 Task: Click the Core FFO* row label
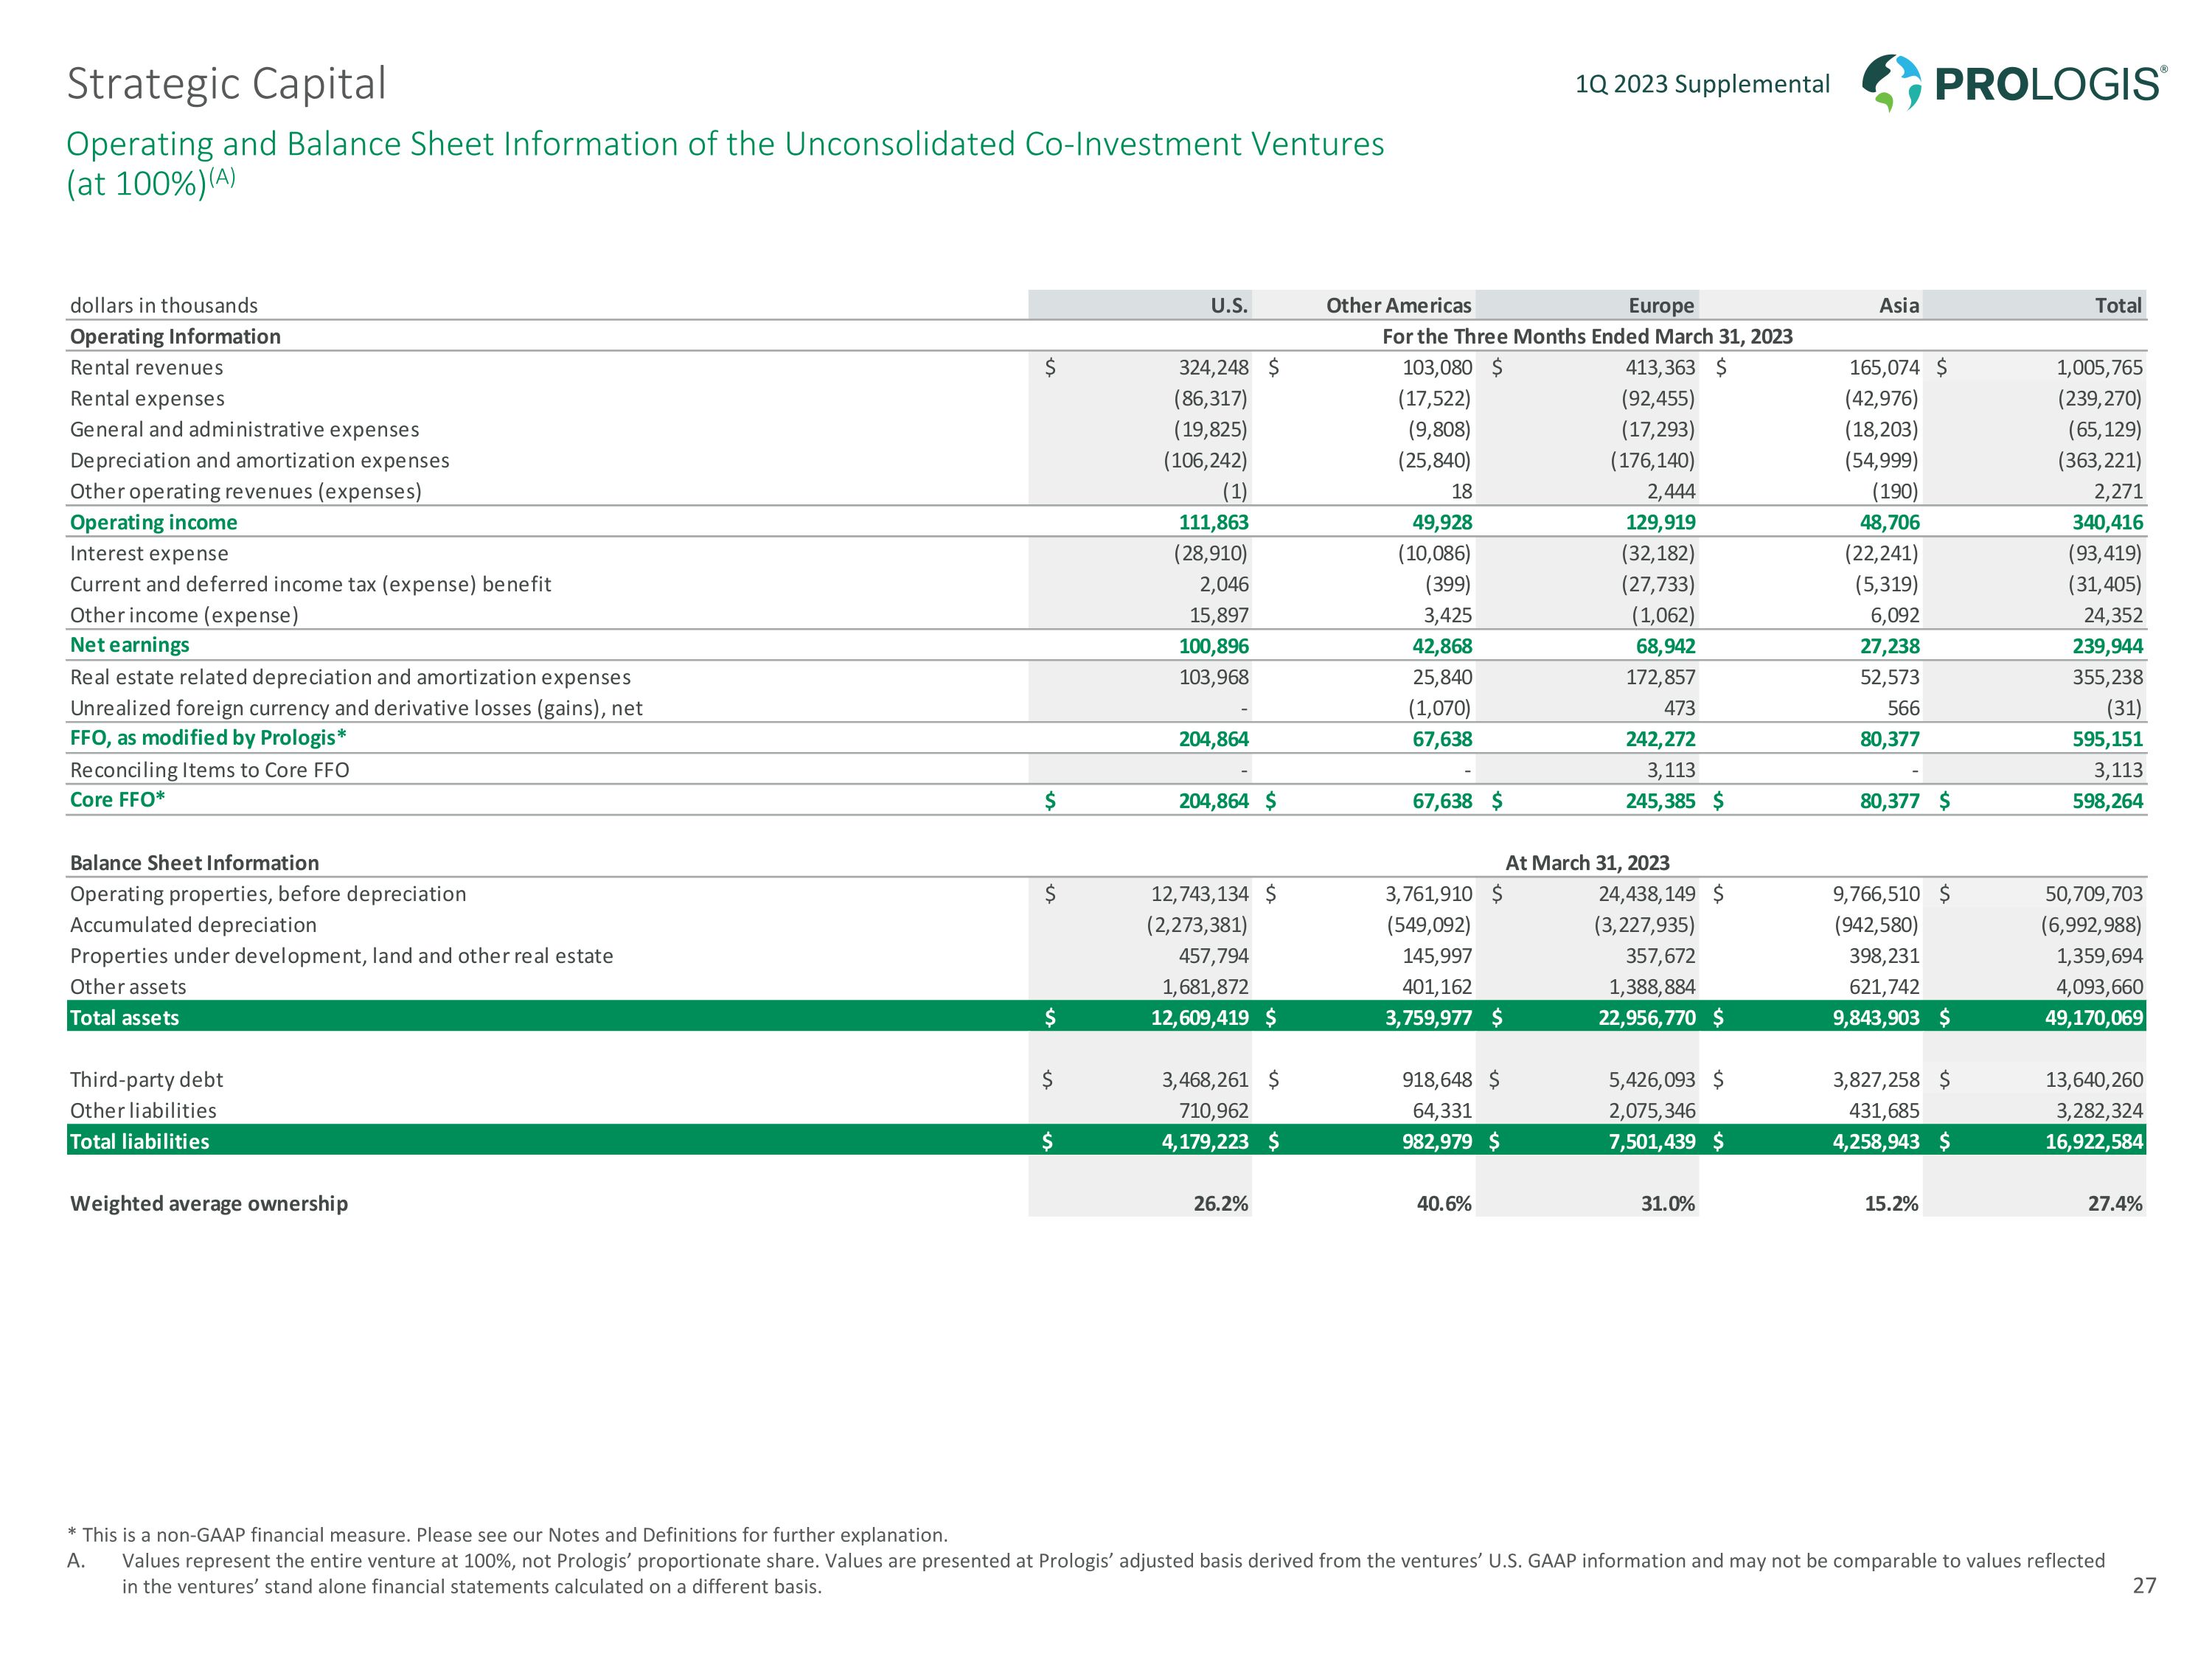117,799
